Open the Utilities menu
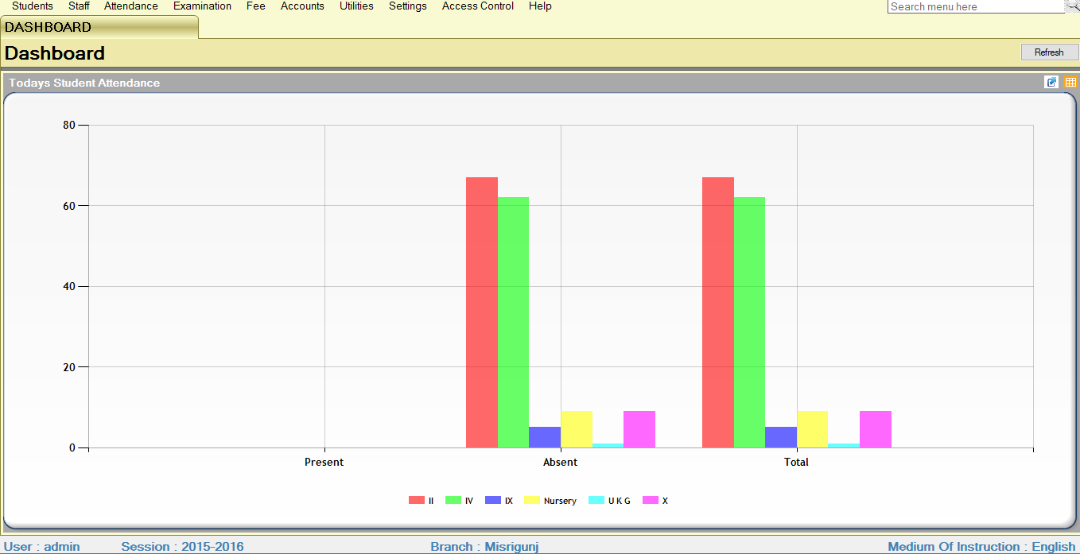 [x=356, y=6]
